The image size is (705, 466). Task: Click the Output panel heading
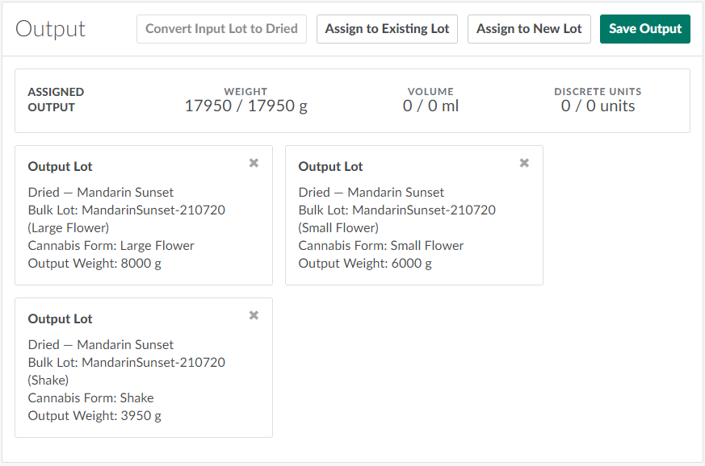pos(51,29)
